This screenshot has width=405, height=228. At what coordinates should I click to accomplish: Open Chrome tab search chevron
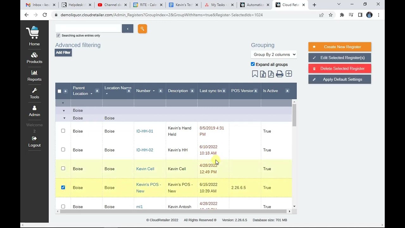[339, 4]
